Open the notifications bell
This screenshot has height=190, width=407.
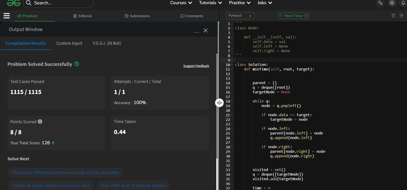coord(403,3)
